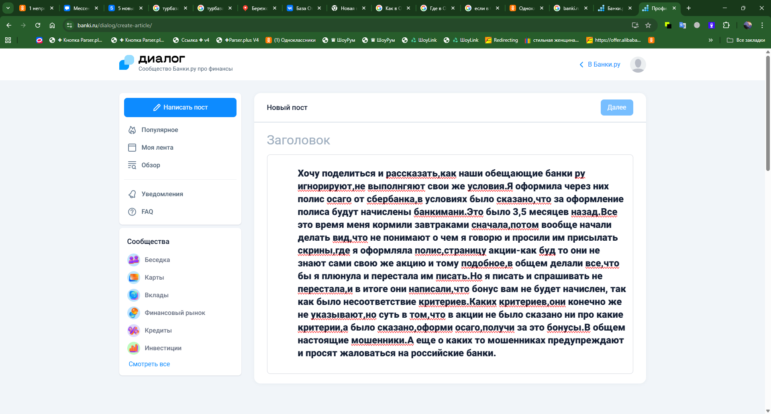Expand the hidden bookmarks overflow chevron
Screen dimensions: 771x414
tap(711, 40)
